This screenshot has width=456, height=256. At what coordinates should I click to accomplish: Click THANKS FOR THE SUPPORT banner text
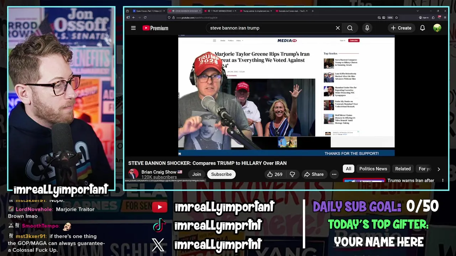(352, 153)
